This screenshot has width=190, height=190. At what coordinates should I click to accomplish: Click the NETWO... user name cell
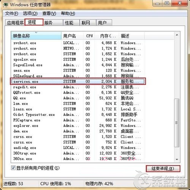click(x=71, y=48)
